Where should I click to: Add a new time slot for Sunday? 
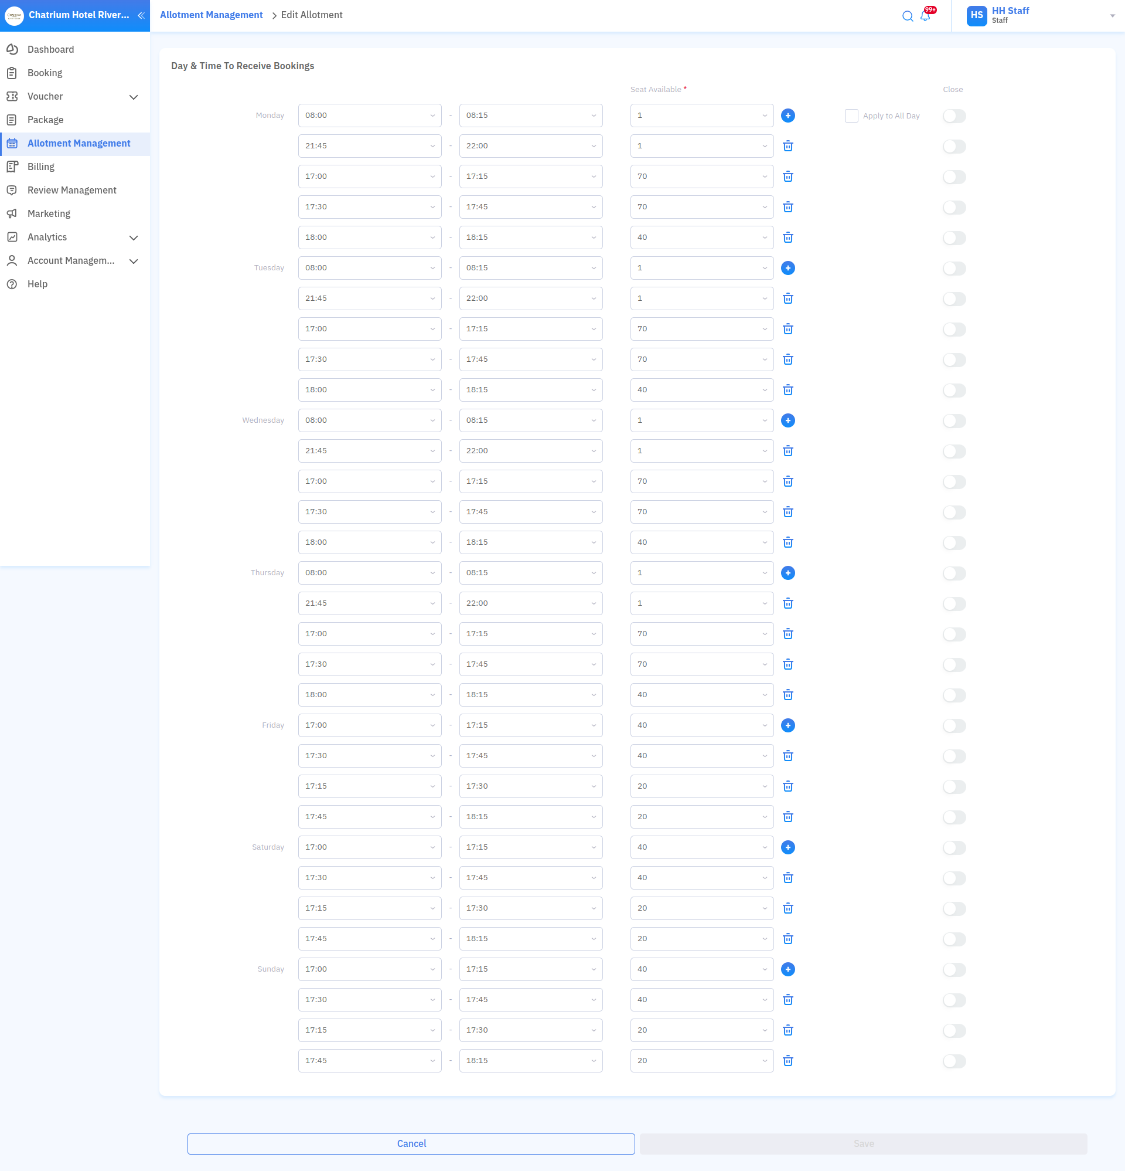click(x=787, y=969)
